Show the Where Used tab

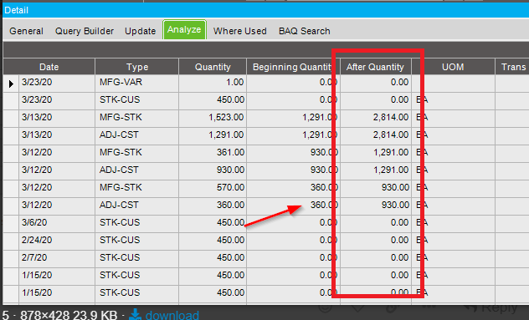[x=240, y=31]
